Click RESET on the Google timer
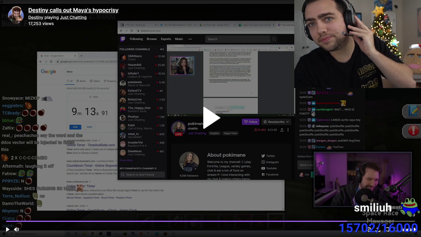421x237 pixels. pos(89,127)
